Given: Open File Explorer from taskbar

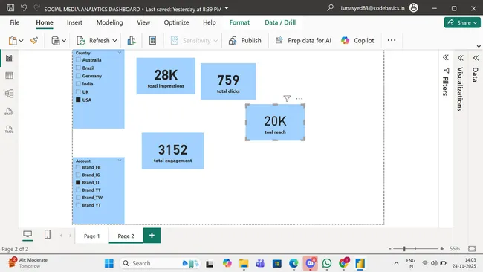Looking at the screenshot, I should pos(244,263).
